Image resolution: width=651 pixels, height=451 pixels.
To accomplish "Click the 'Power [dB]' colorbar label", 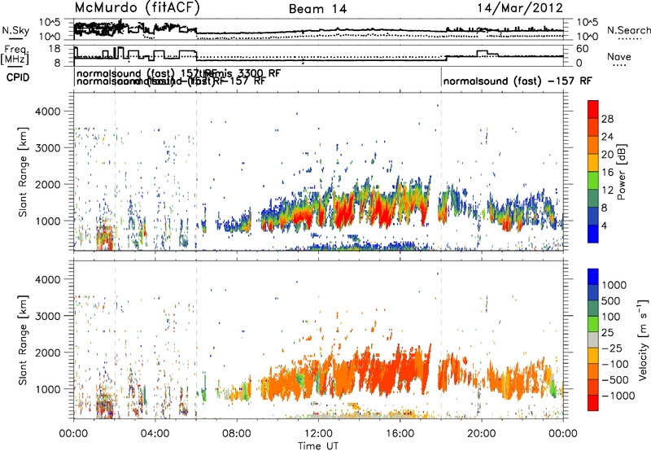I will (622, 172).
